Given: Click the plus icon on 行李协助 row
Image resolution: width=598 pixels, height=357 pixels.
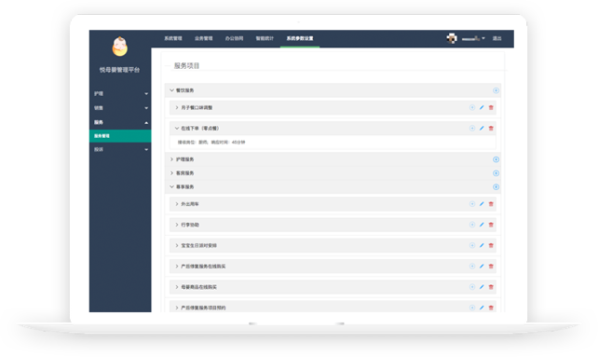Looking at the screenshot, I should coord(472,225).
